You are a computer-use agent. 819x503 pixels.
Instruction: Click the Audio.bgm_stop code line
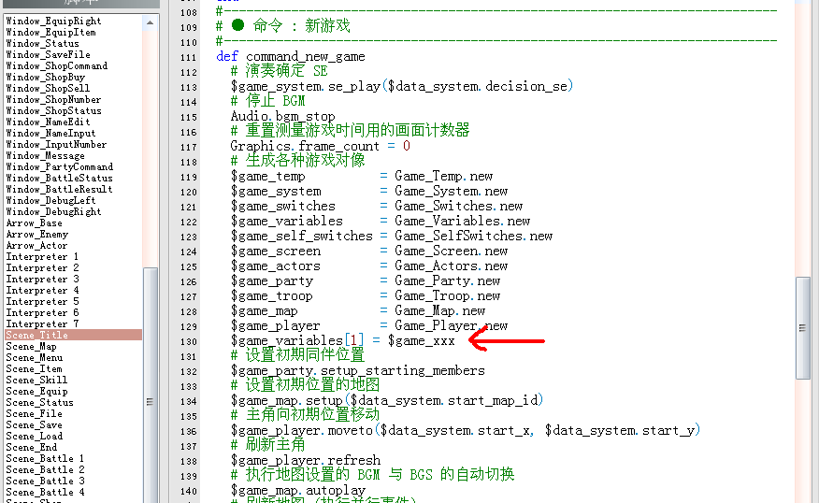point(282,117)
